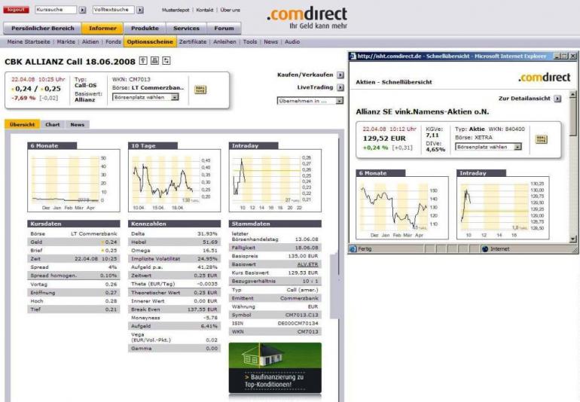Select the Chart tab
This screenshot has width=580, height=402.
53,125
